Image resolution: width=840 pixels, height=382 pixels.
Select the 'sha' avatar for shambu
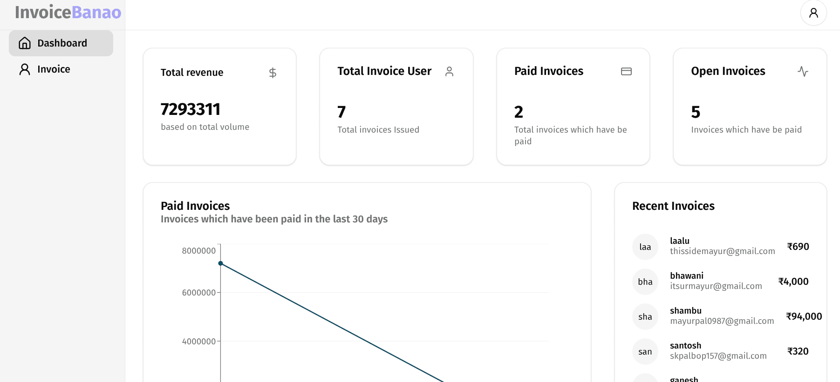tap(645, 316)
